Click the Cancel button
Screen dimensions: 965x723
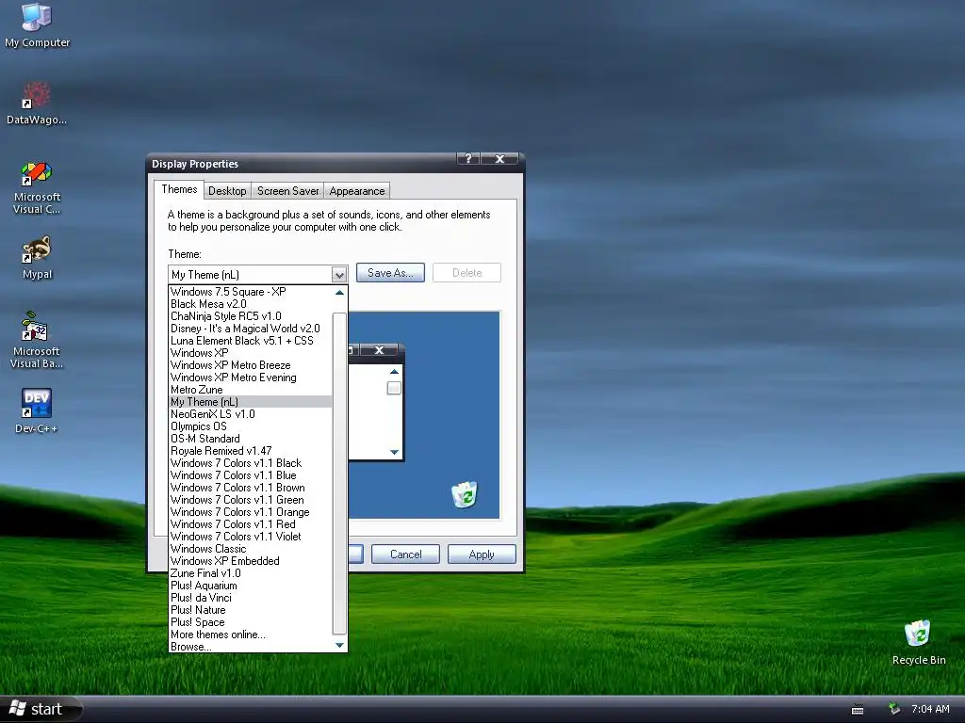click(x=405, y=554)
